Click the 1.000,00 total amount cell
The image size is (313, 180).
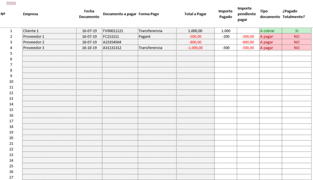(x=195, y=31)
